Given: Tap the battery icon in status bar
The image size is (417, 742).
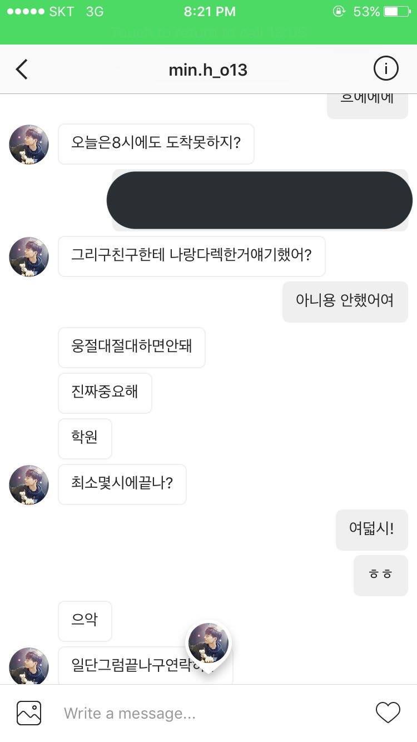Looking at the screenshot, I should point(399,12).
